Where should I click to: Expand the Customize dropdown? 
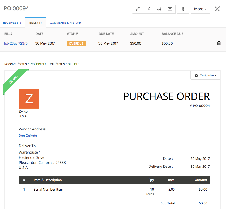(x=205, y=75)
